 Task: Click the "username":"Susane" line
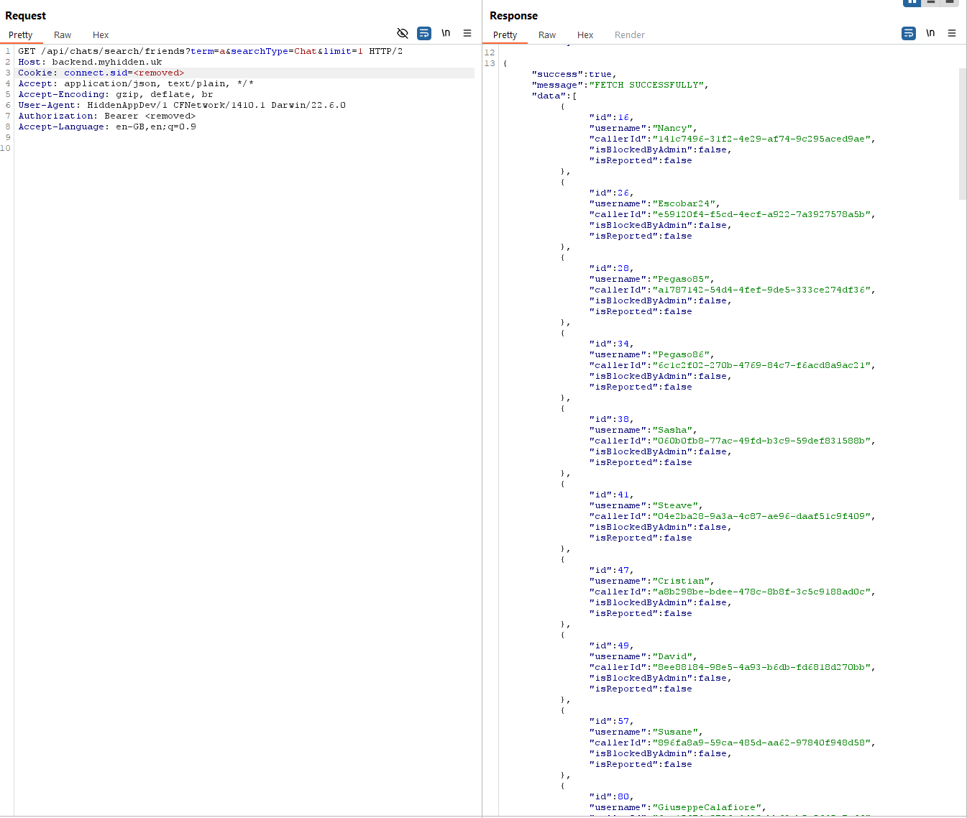point(646,732)
